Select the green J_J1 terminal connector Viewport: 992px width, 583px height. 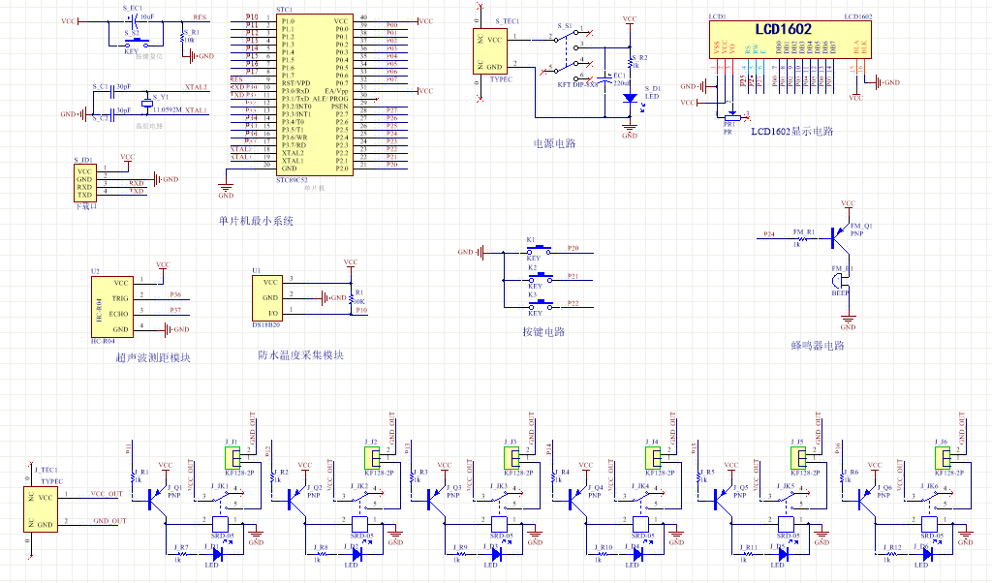[x=233, y=457]
